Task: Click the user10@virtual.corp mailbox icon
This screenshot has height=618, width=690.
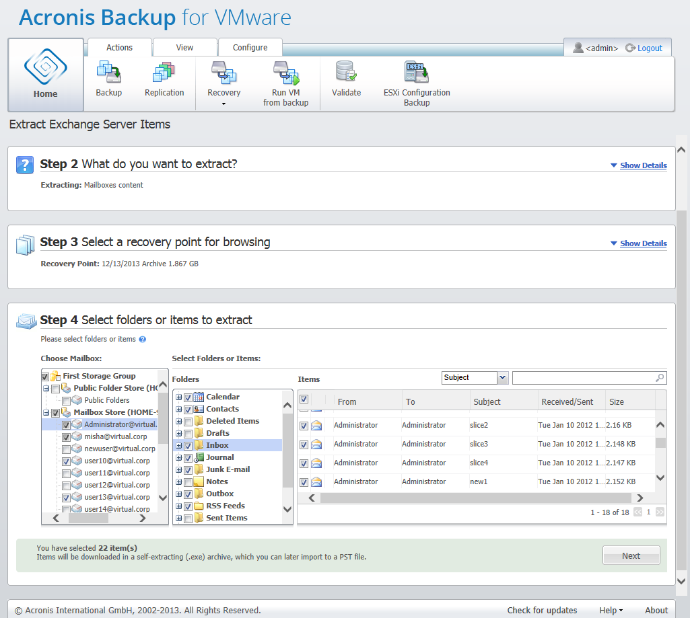Action: (x=77, y=461)
